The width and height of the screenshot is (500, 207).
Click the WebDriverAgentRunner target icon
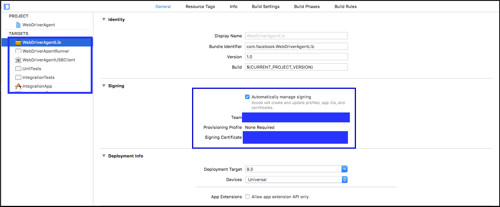(x=18, y=51)
